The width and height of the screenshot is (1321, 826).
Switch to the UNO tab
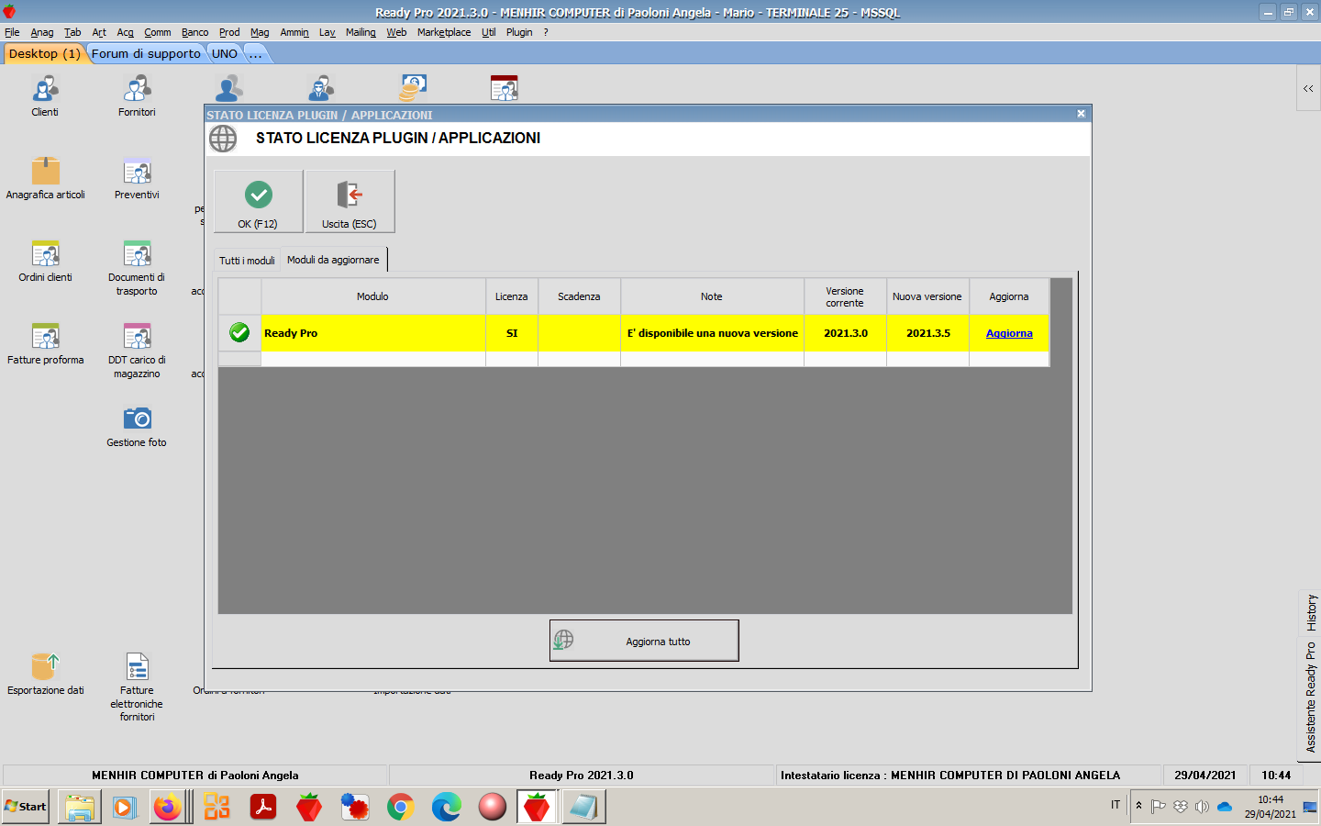(x=225, y=53)
